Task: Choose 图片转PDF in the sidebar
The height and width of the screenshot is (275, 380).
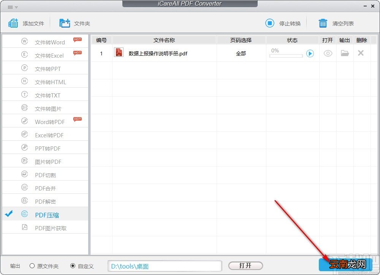Action: coord(45,160)
